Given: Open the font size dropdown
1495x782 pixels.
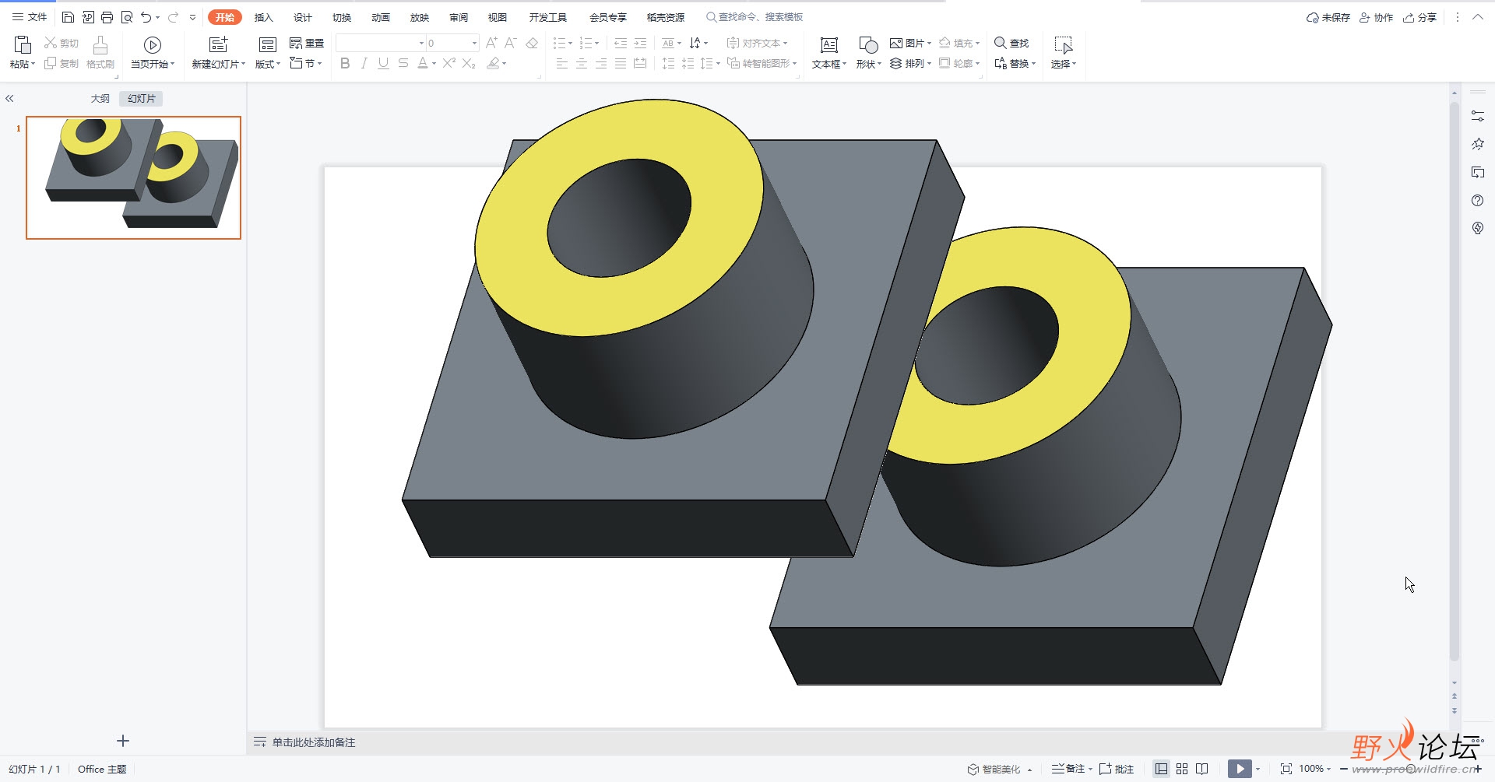Looking at the screenshot, I should [474, 43].
